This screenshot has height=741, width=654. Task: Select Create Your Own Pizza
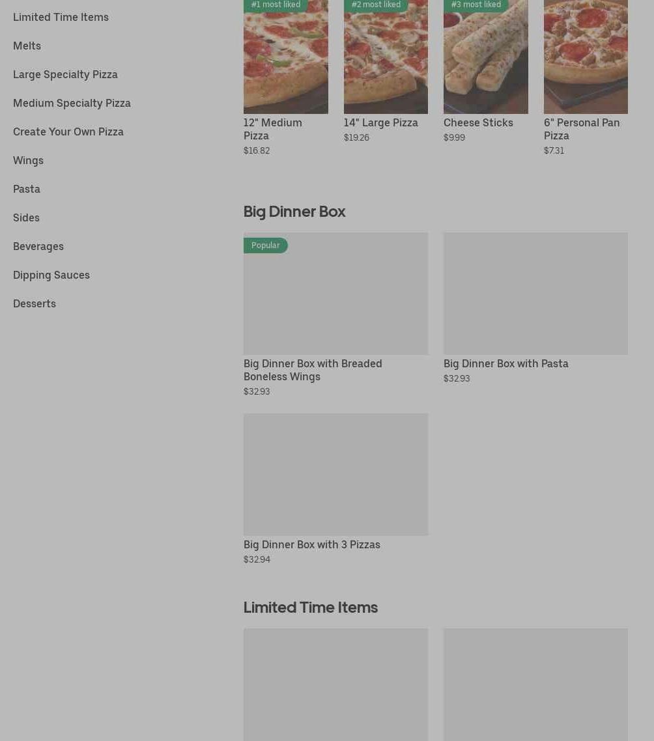pos(68,132)
